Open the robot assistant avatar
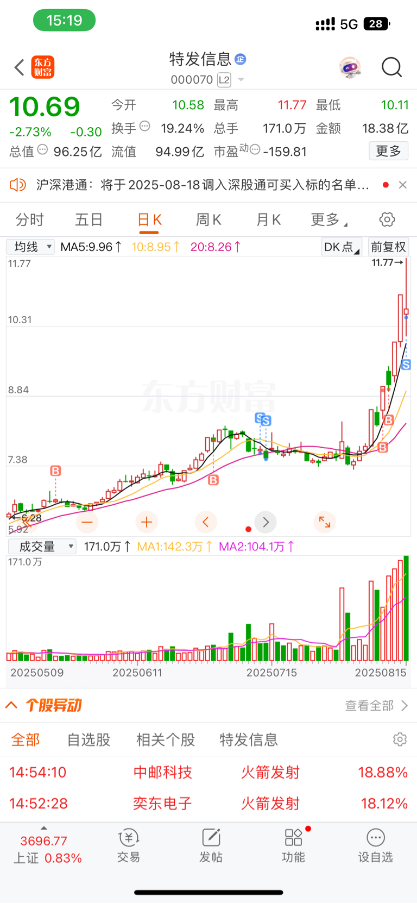The height and width of the screenshot is (903, 417). pyautogui.click(x=350, y=67)
